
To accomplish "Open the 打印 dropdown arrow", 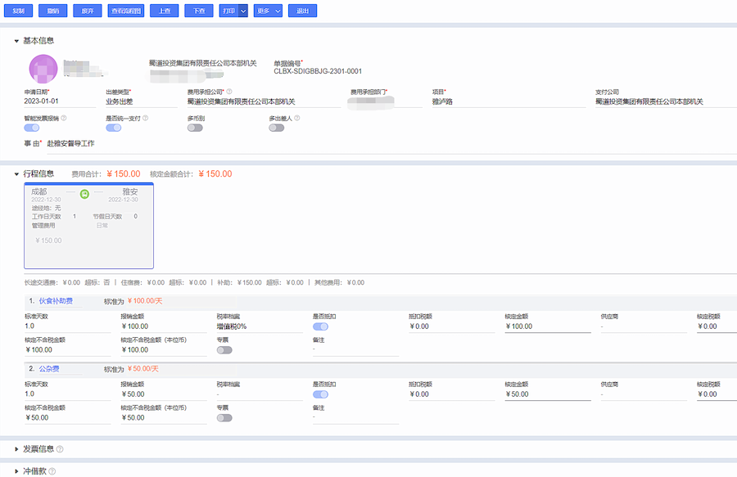I will click(x=243, y=11).
